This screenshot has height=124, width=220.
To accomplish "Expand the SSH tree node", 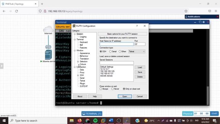I will tap(78, 75).
